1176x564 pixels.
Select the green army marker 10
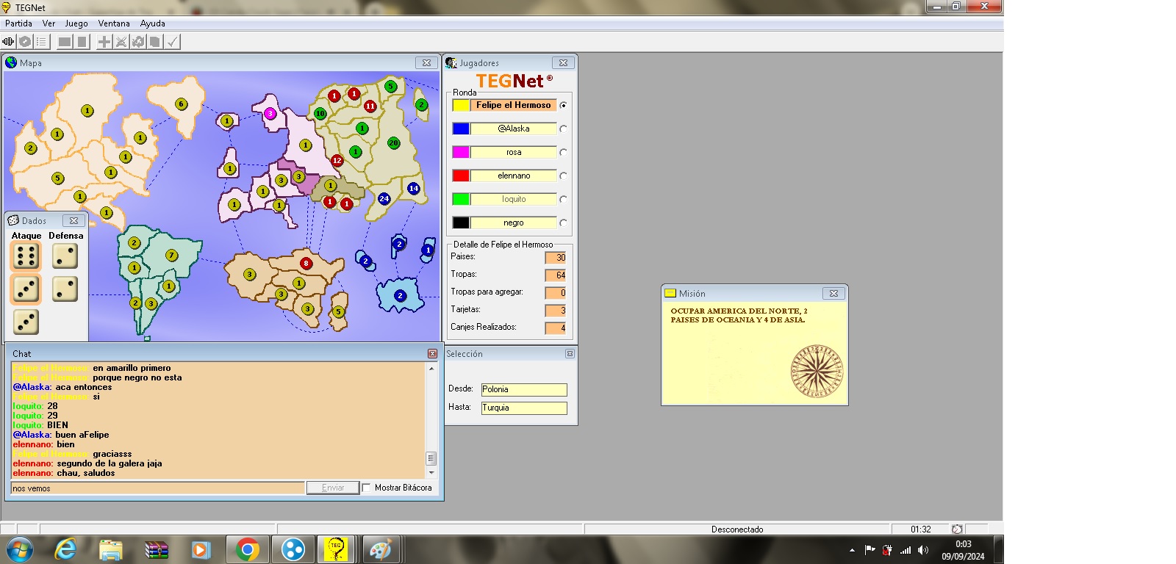[x=320, y=113]
